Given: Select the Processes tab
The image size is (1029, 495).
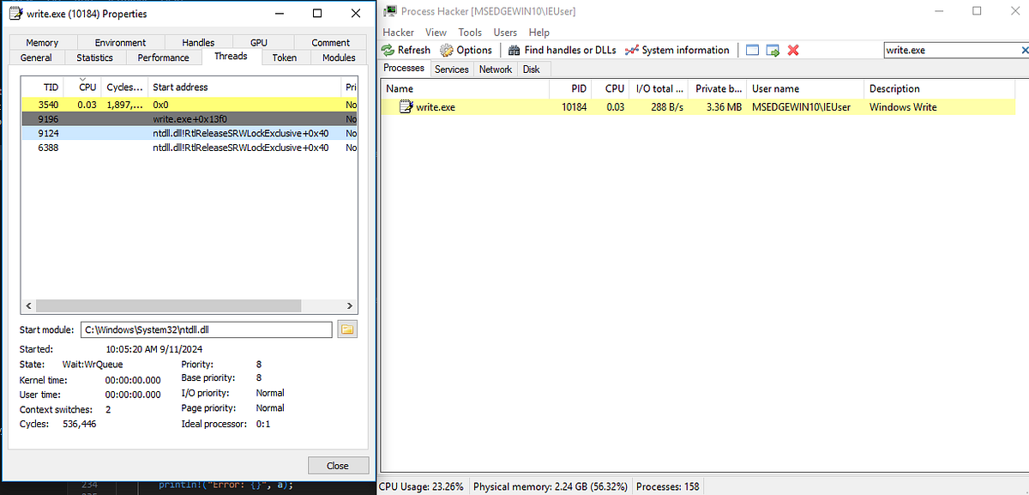Looking at the screenshot, I should tap(404, 68).
